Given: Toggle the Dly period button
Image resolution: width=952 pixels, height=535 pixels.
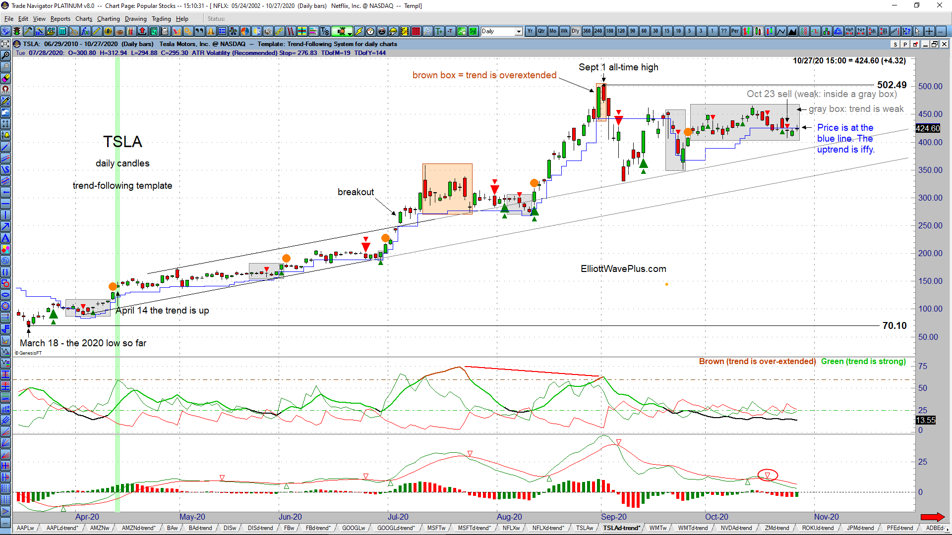Looking at the screenshot, I should point(576,31).
